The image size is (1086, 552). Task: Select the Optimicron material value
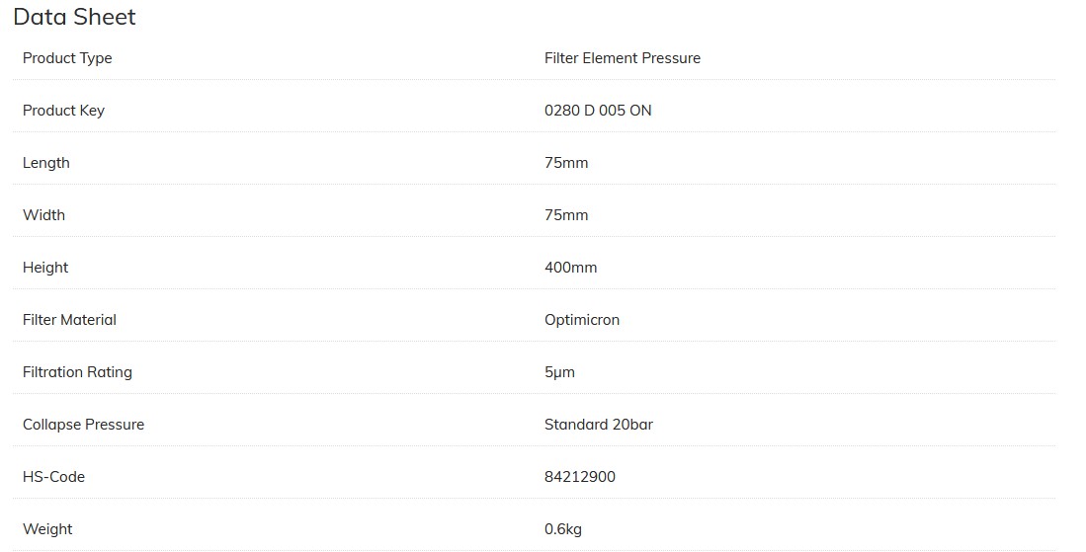(x=581, y=320)
